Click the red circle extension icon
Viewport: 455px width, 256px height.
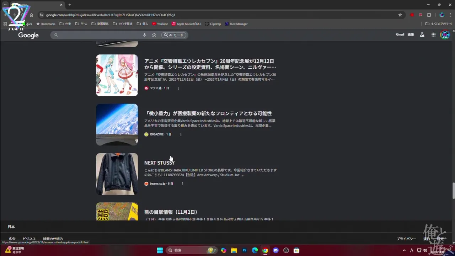(412, 15)
